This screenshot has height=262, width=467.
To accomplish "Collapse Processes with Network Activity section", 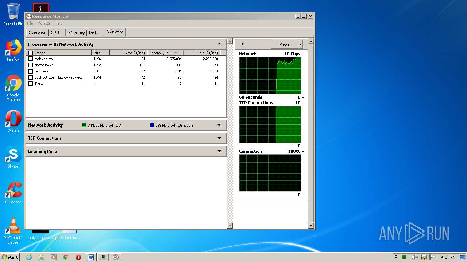I will pos(219,44).
